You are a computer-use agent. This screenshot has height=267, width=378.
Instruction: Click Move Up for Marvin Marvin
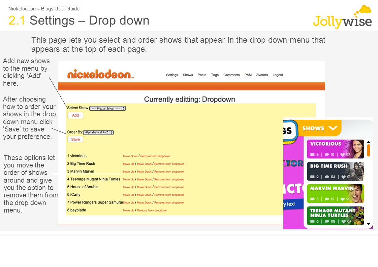click(x=128, y=171)
